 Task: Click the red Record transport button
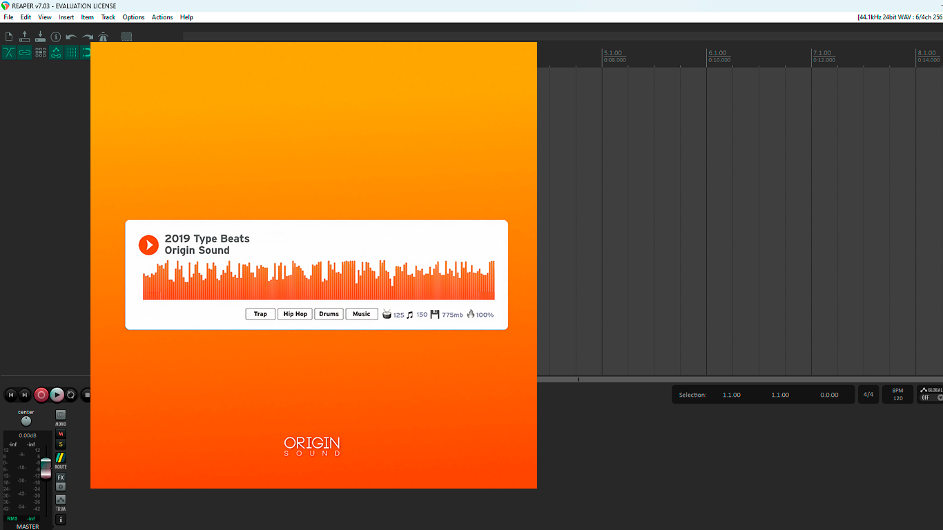tap(41, 395)
